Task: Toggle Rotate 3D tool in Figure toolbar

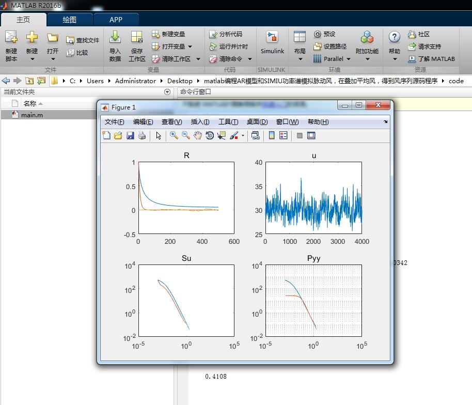Action: point(210,135)
